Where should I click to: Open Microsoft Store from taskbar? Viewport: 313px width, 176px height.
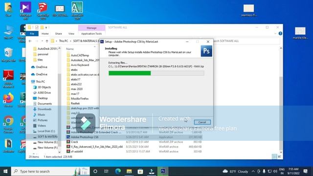coord(140,171)
